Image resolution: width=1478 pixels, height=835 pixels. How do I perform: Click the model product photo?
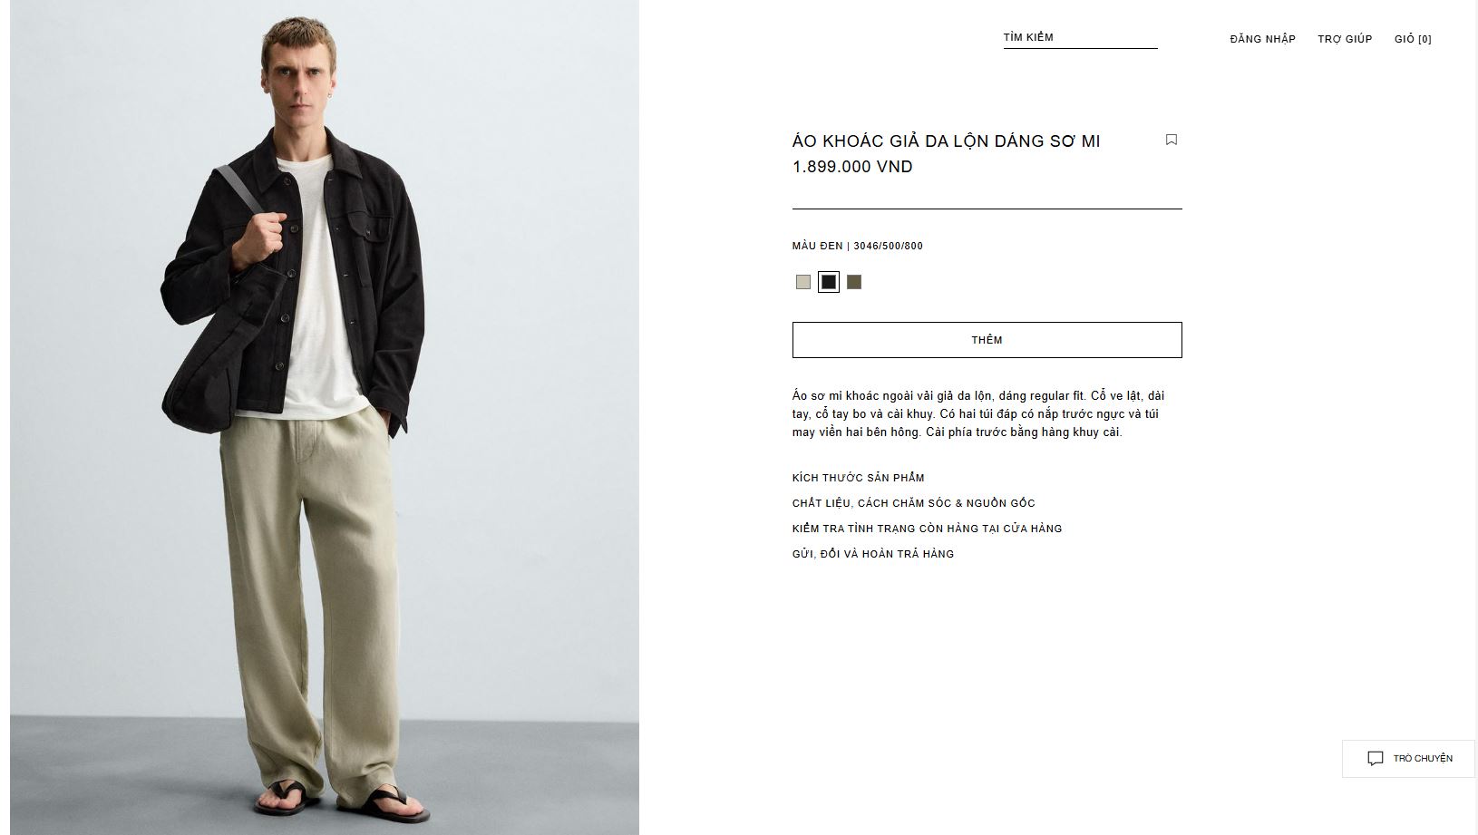click(x=325, y=417)
